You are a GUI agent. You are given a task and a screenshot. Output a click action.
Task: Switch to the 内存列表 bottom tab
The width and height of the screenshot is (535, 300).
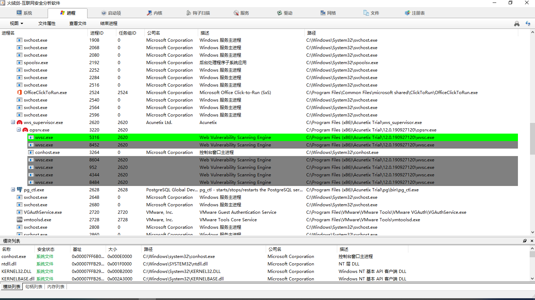coord(56,287)
